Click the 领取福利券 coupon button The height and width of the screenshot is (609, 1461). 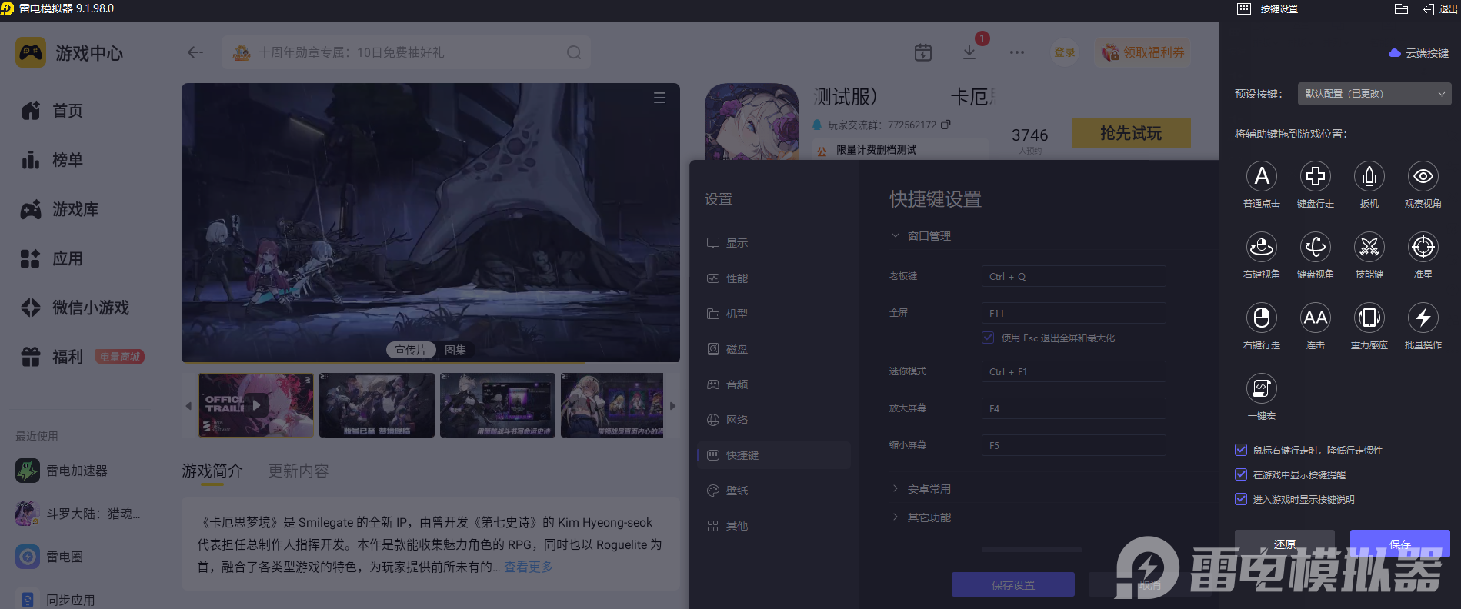(x=1143, y=52)
